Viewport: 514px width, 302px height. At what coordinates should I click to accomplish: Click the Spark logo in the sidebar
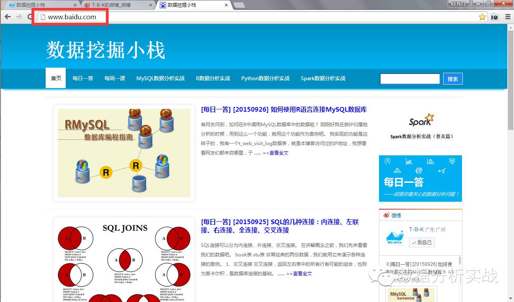click(x=421, y=120)
